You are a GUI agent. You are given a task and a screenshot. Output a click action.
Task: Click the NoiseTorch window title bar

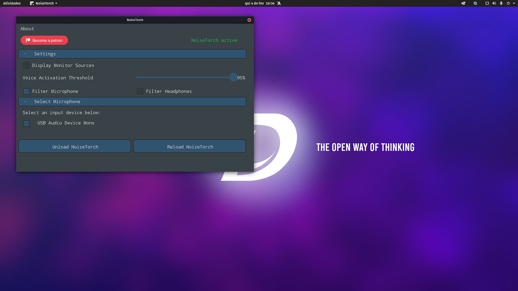pyautogui.click(x=135, y=20)
